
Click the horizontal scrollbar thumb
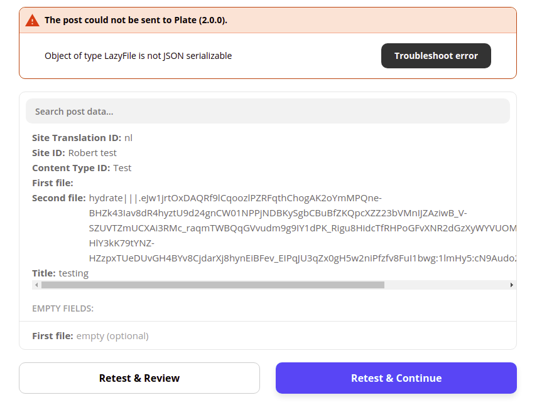213,285
